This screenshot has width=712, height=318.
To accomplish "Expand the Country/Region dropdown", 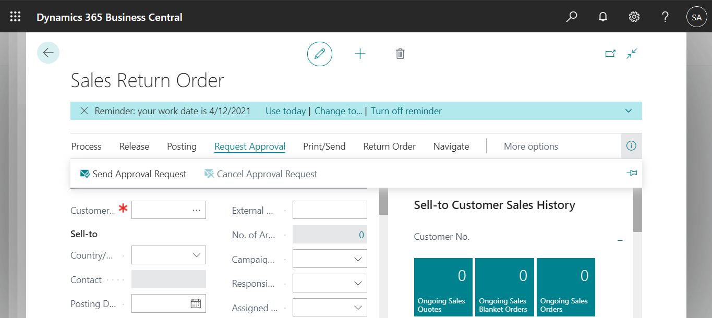I will tap(197, 255).
